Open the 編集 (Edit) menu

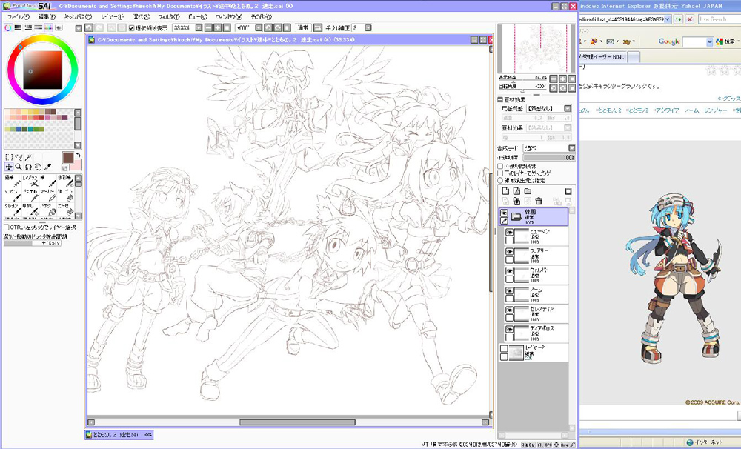pos(47,16)
